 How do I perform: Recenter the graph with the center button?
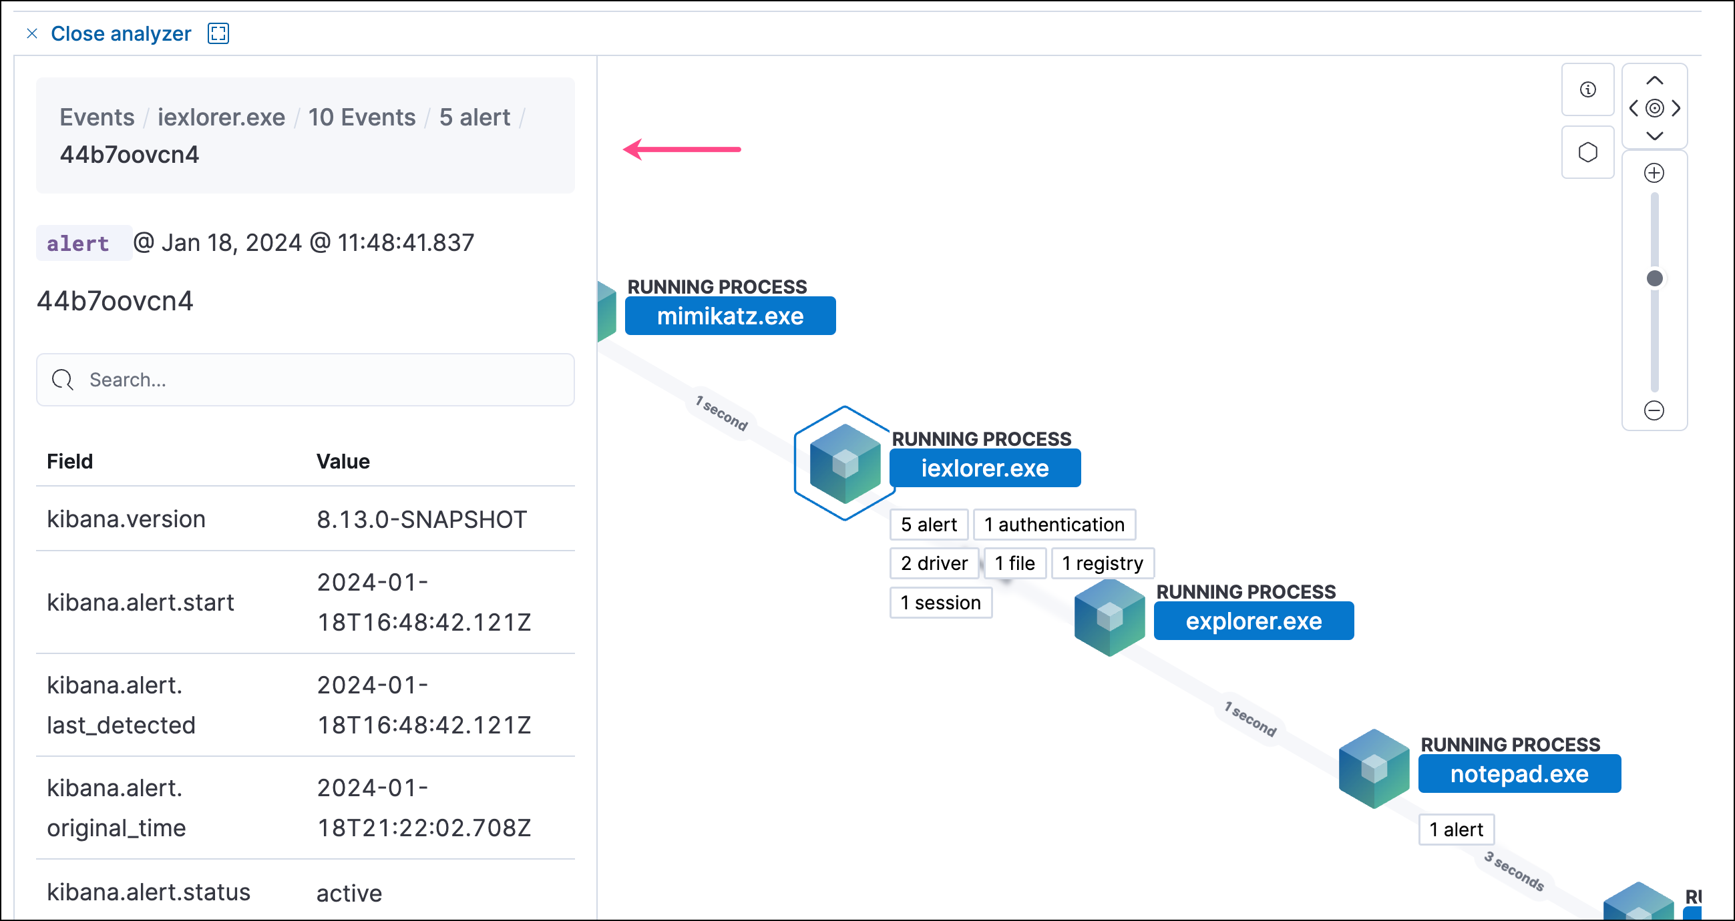pos(1654,108)
